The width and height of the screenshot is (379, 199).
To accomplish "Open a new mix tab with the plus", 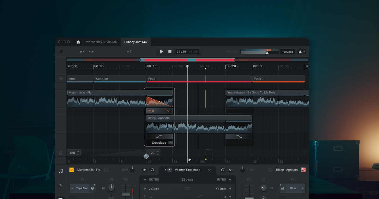I will pos(155,42).
